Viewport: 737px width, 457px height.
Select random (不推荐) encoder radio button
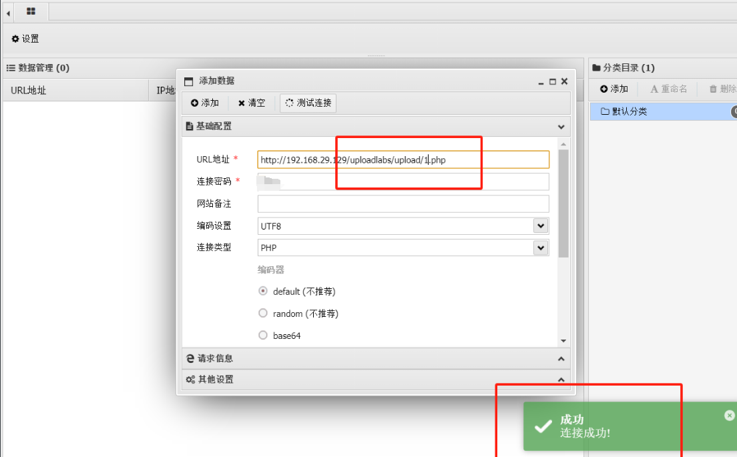point(263,314)
